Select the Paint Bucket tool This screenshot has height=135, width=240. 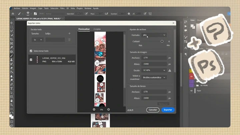11,72
